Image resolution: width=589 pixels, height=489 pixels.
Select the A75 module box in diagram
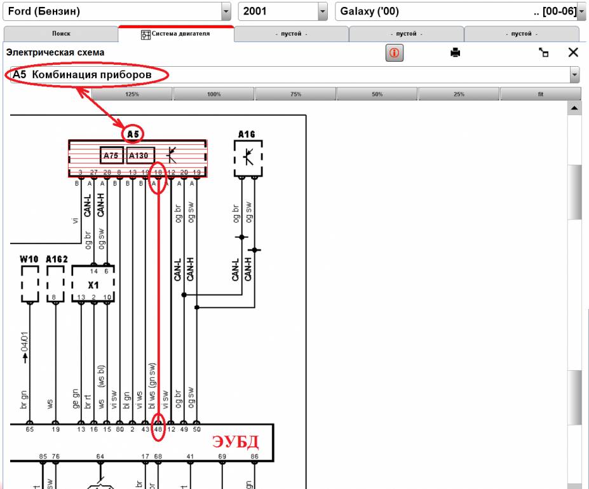point(112,155)
